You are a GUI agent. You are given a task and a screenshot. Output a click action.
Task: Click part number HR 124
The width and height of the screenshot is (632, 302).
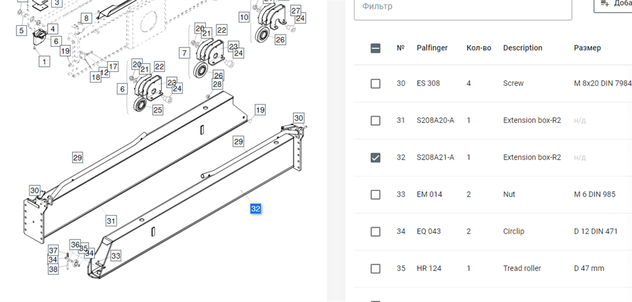point(429,268)
